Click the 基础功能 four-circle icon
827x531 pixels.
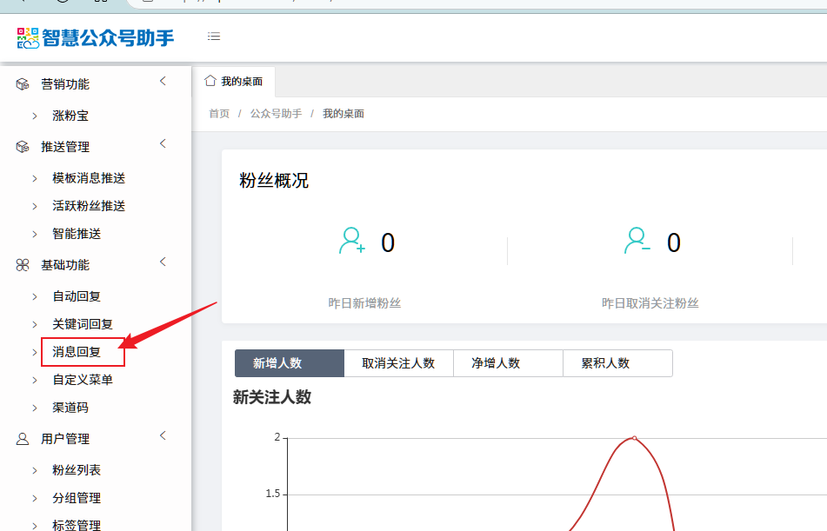[23, 265]
